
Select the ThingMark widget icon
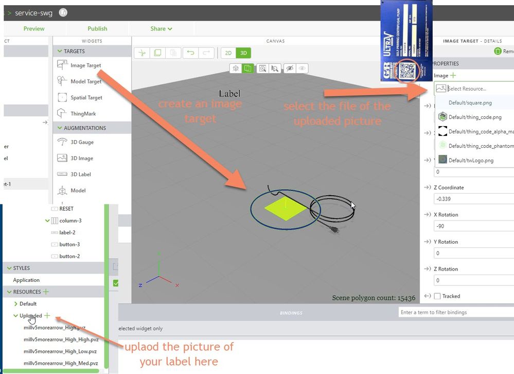pos(62,113)
